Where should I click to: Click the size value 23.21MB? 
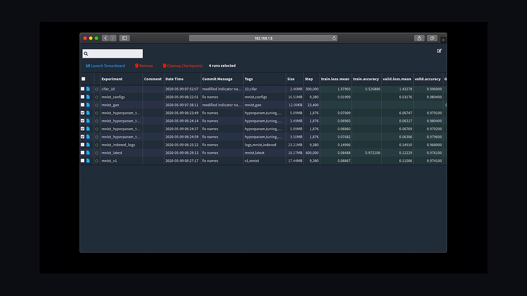click(296, 145)
